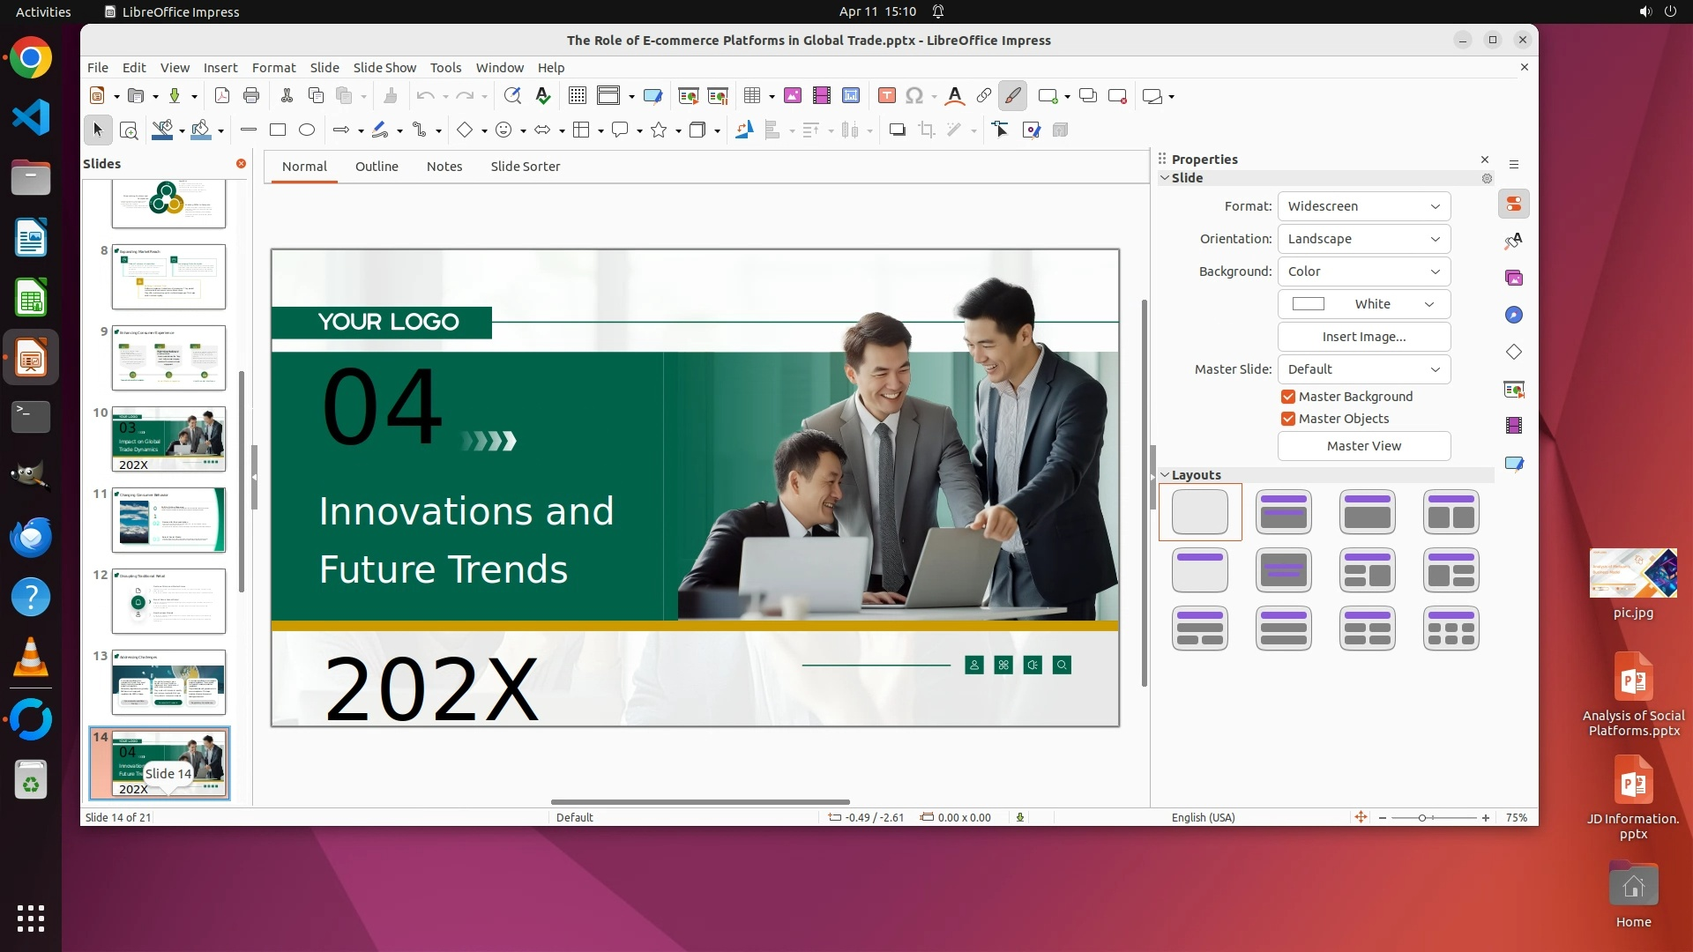Click the Insert Text Box icon
Screen dimensions: 1693x952
click(x=887, y=96)
